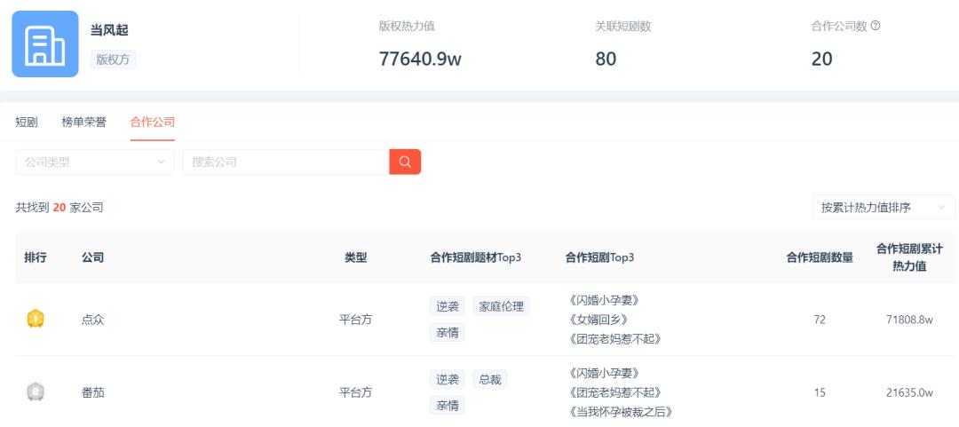Click the 当风起 company building logo
The width and height of the screenshot is (959, 427).
pos(45,44)
